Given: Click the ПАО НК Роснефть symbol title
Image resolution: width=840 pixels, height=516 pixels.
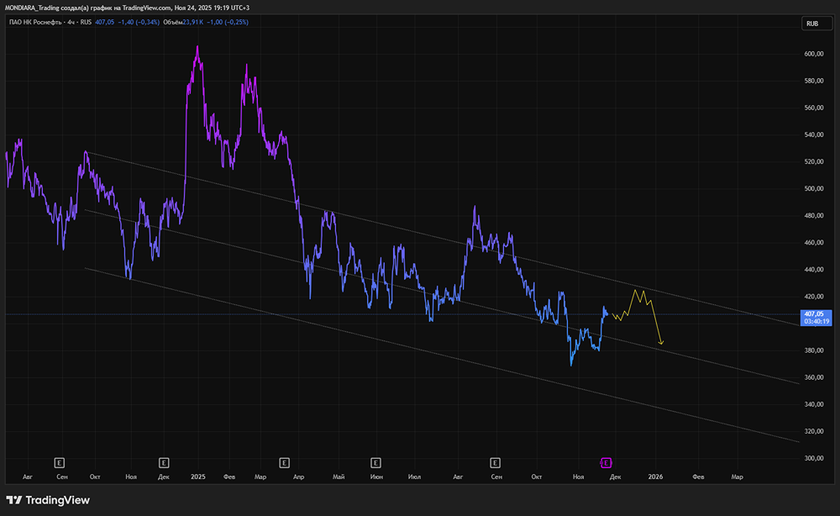Looking at the screenshot, I should coord(35,22).
